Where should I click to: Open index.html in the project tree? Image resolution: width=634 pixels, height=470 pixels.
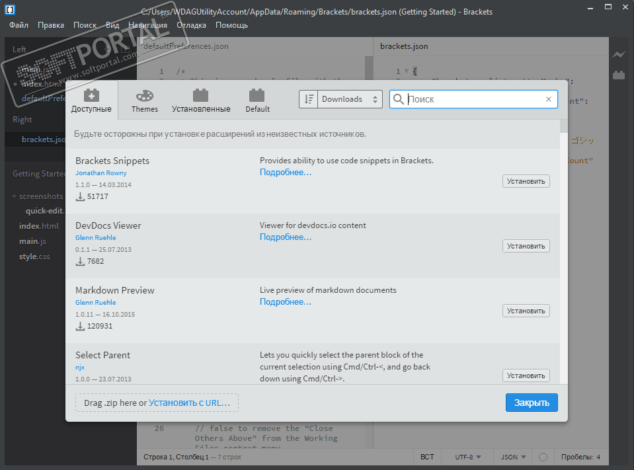tap(39, 226)
